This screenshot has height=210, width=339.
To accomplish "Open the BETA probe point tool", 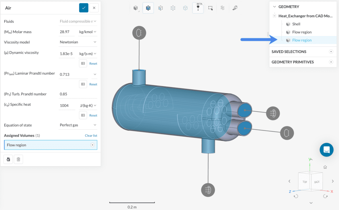I will [x=198, y=8].
